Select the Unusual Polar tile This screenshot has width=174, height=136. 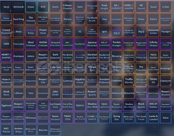(x=31, y=31)
